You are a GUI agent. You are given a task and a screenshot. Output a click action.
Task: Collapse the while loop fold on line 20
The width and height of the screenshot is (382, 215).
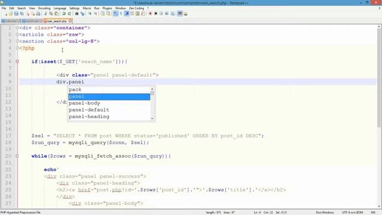click(17, 156)
